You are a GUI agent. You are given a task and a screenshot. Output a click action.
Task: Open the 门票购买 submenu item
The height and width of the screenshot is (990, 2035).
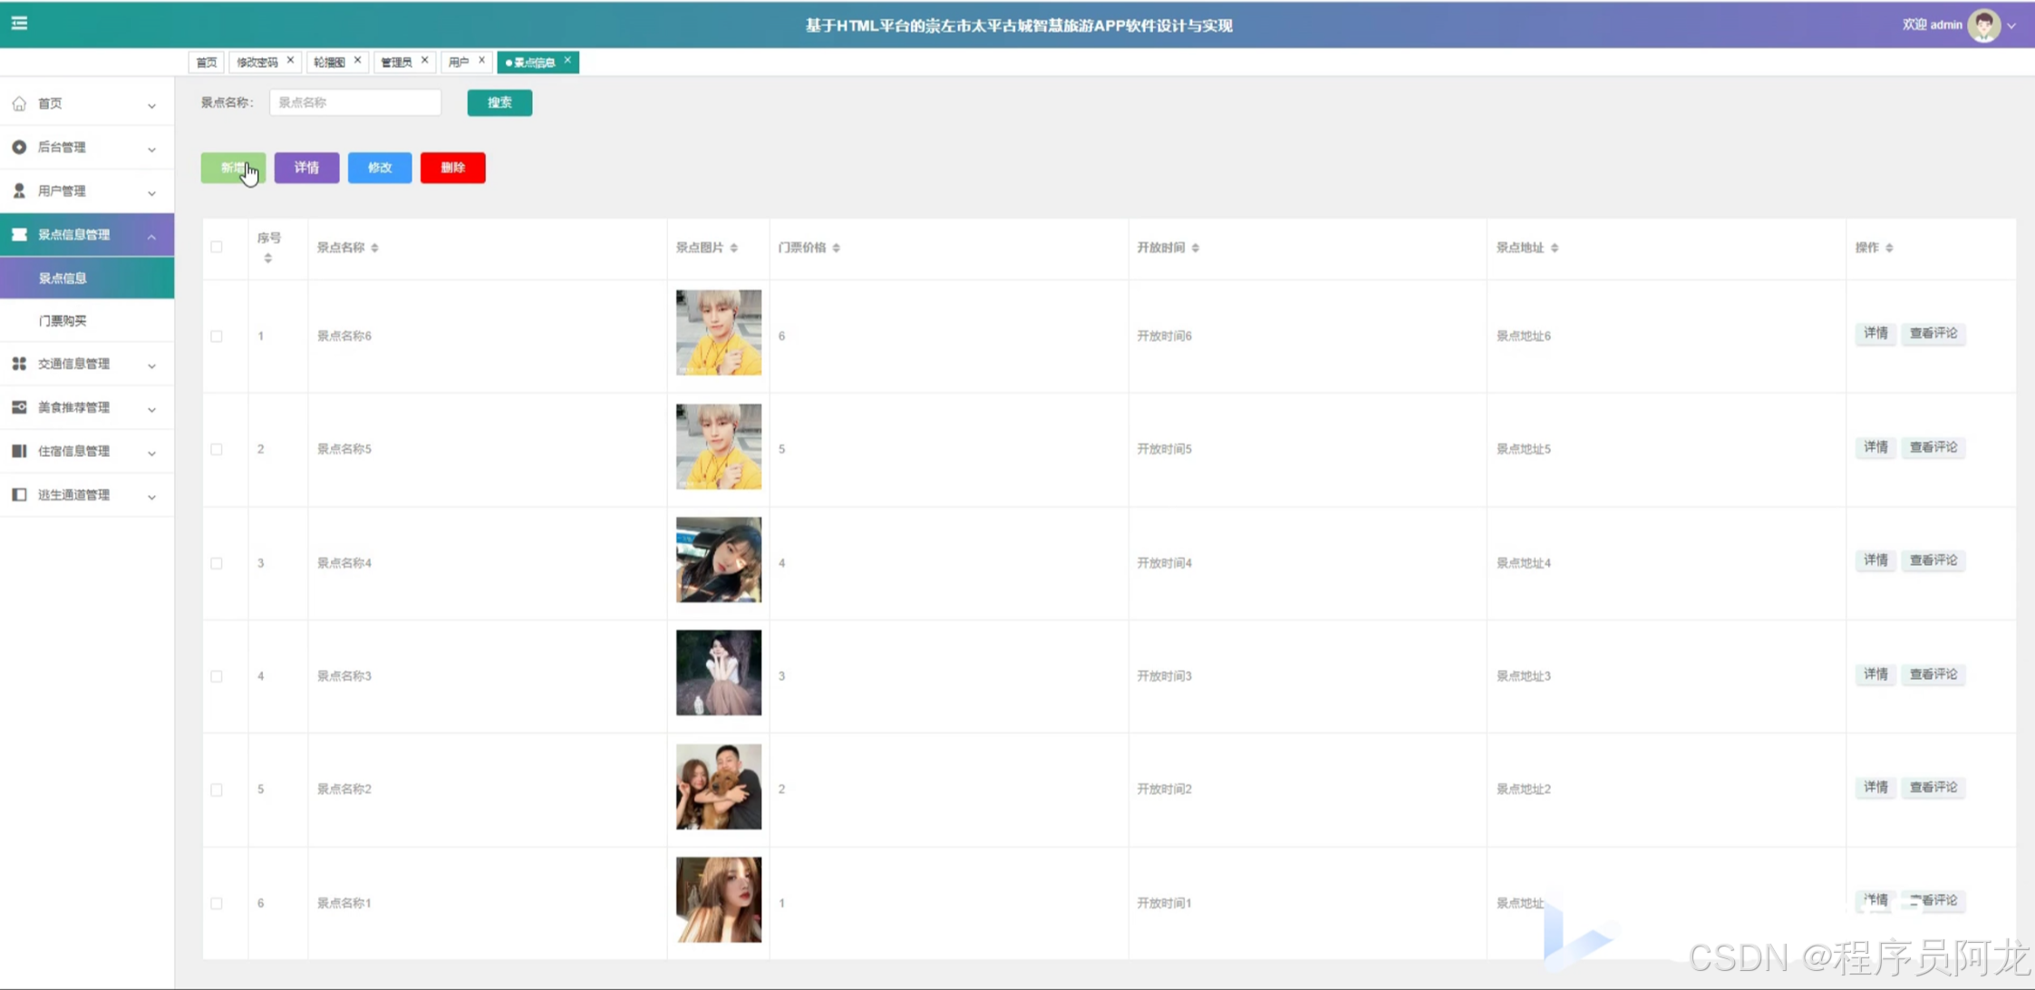(x=63, y=320)
